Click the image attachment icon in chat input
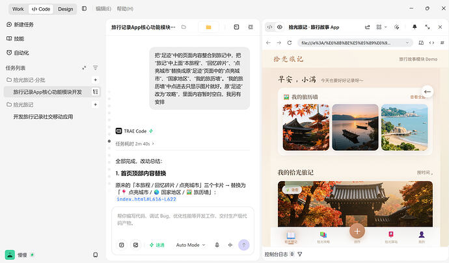449x263 pixels. point(136,245)
